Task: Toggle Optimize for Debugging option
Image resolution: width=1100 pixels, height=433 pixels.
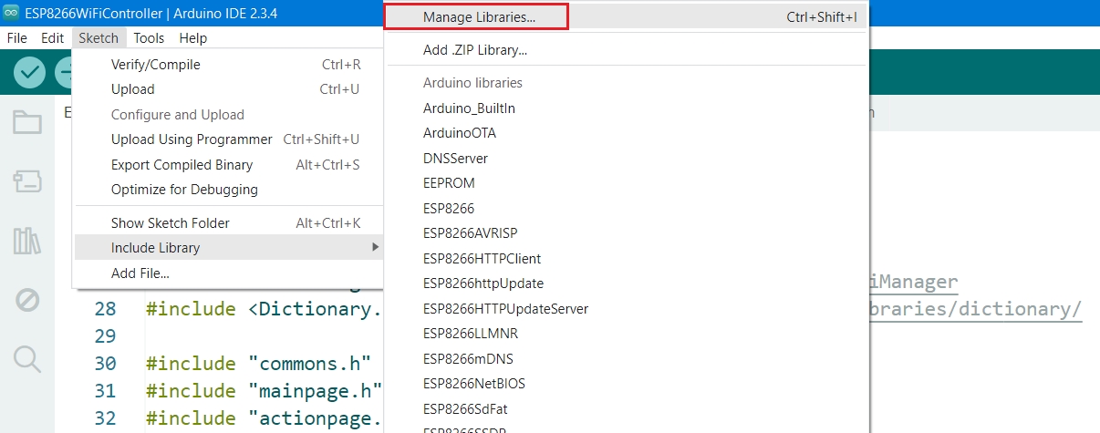Action: point(184,190)
